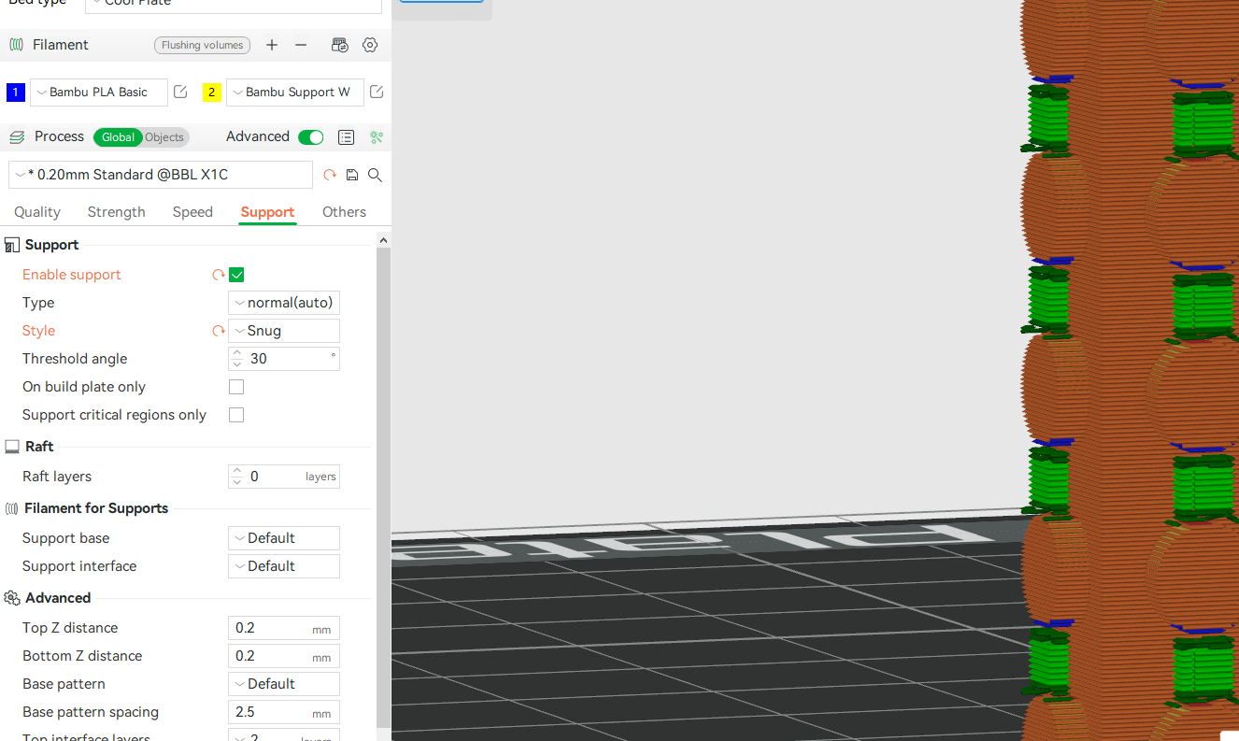The width and height of the screenshot is (1239, 741).
Task: Open filament settings gear icon
Action: tap(370, 45)
